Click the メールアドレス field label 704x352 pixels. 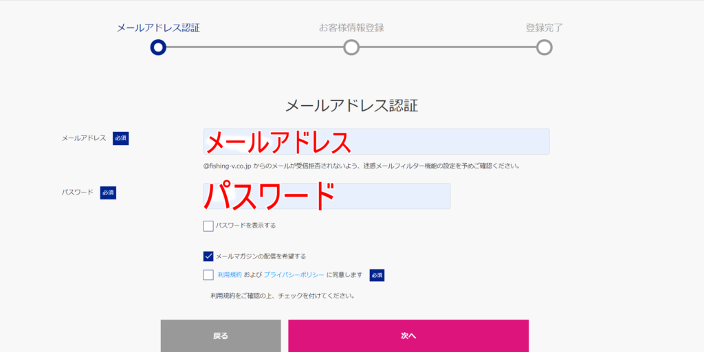click(84, 138)
